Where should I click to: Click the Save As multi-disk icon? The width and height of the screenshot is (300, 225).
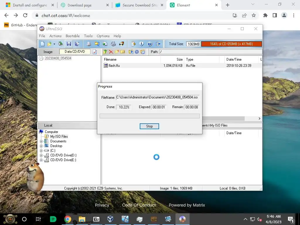(77, 44)
